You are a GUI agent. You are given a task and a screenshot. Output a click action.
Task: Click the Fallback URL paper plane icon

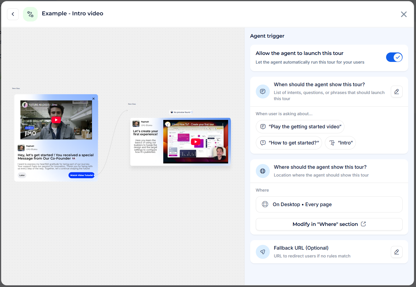tap(263, 252)
